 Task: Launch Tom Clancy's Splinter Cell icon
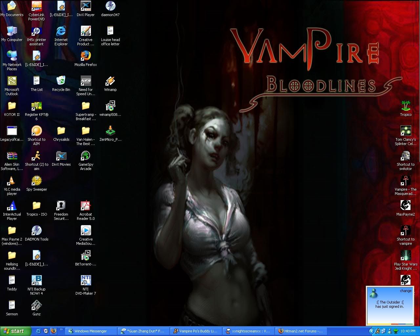click(x=406, y=135)
